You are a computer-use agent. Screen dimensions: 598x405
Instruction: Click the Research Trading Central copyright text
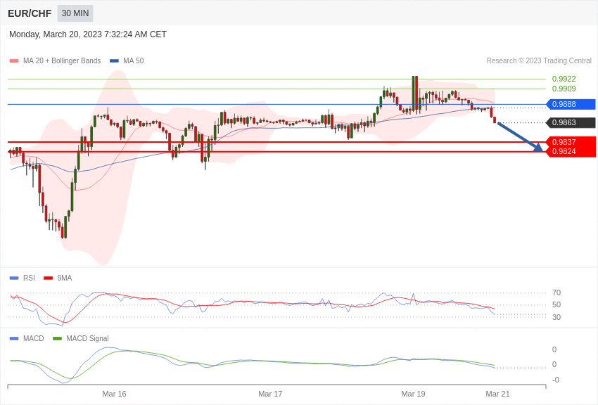539,60
